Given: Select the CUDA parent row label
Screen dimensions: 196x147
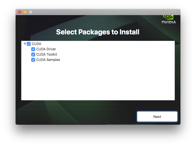Looking at the screenshot, I should click(36, 44).
